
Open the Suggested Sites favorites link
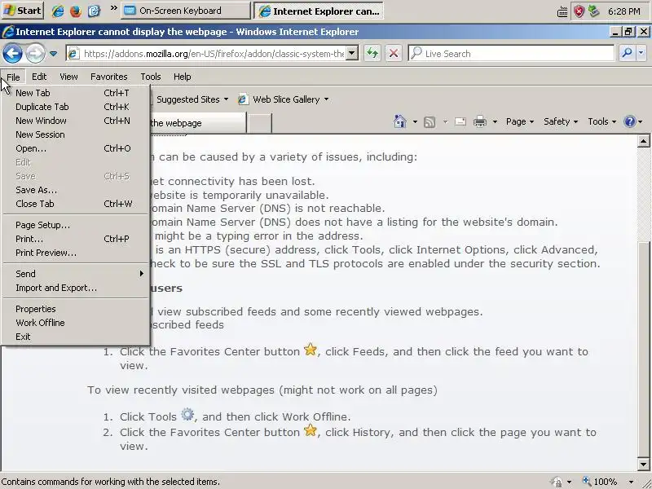click(x=192, y=99)
